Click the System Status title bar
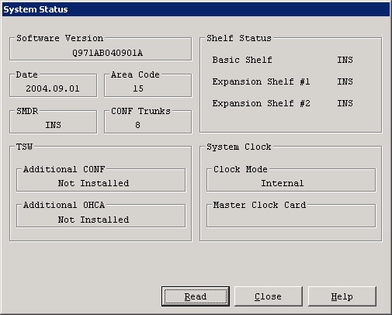The height and width of the screenshot is (315, 392). [x=196, y=9]
